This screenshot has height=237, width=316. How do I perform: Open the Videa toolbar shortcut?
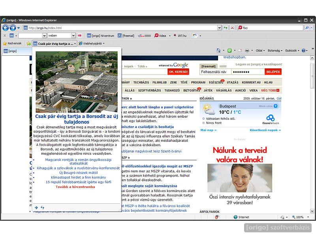point(160,36)
